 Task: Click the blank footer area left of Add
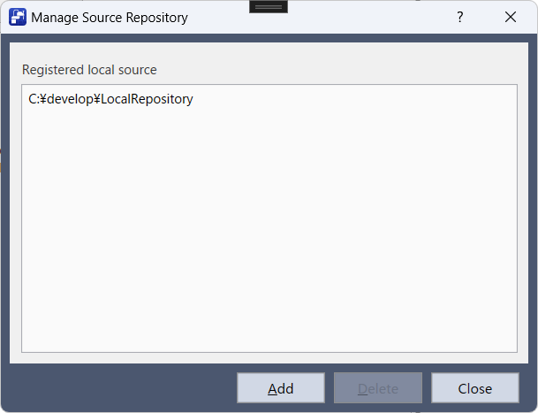click(x=124, y=388)
